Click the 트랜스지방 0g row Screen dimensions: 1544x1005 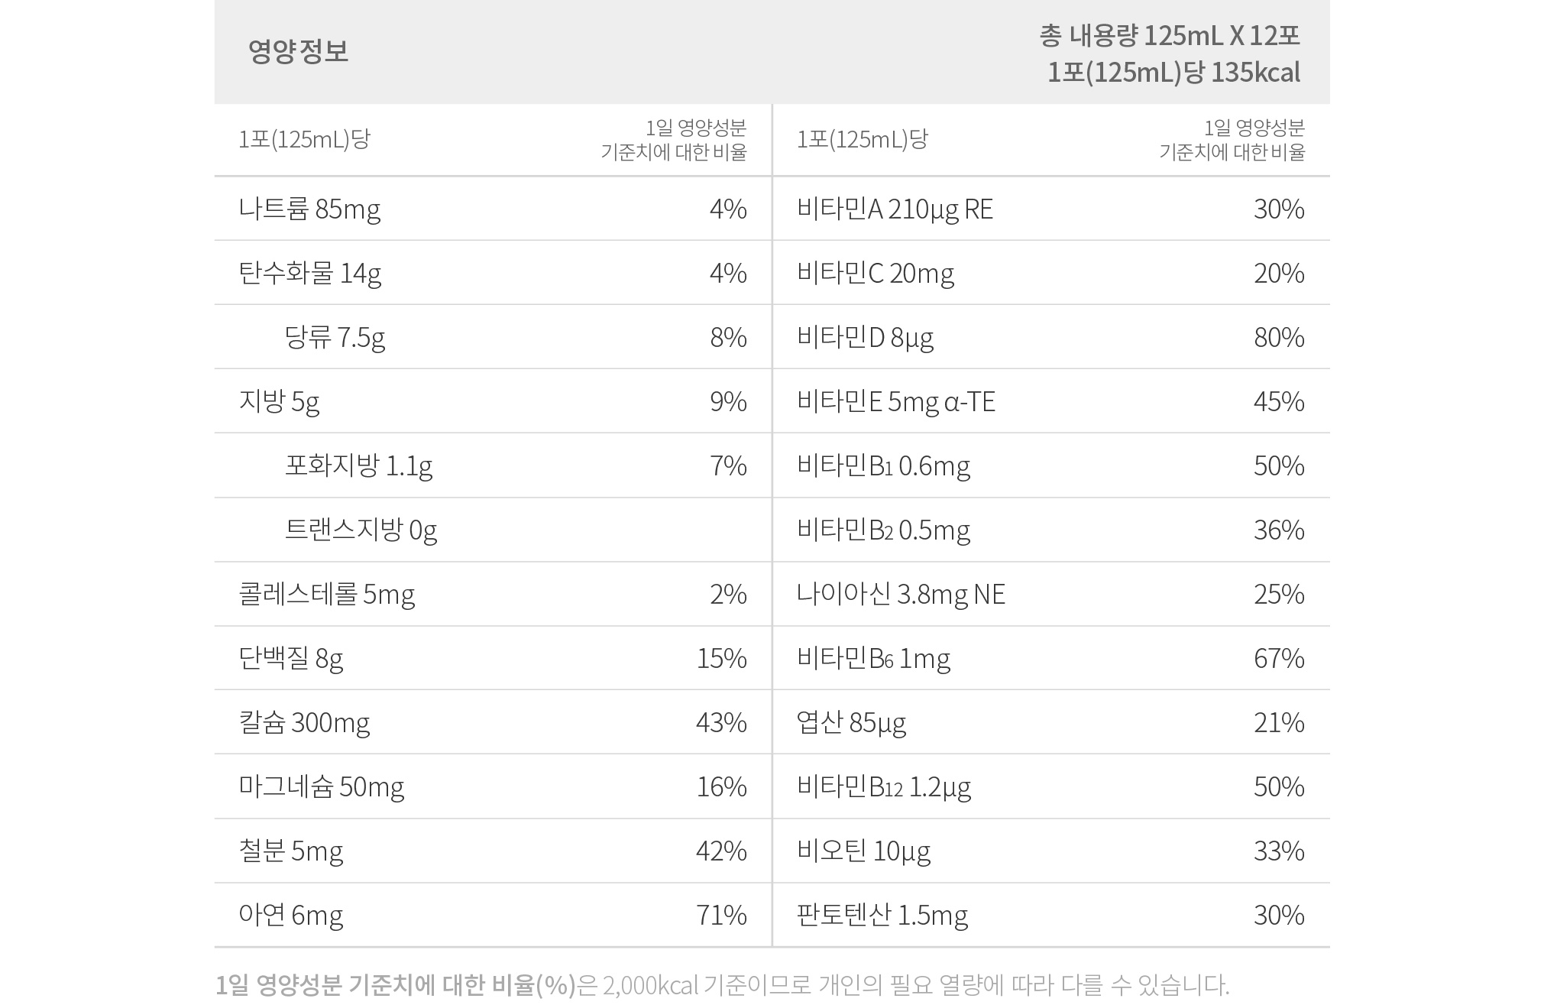pos(493,530)
